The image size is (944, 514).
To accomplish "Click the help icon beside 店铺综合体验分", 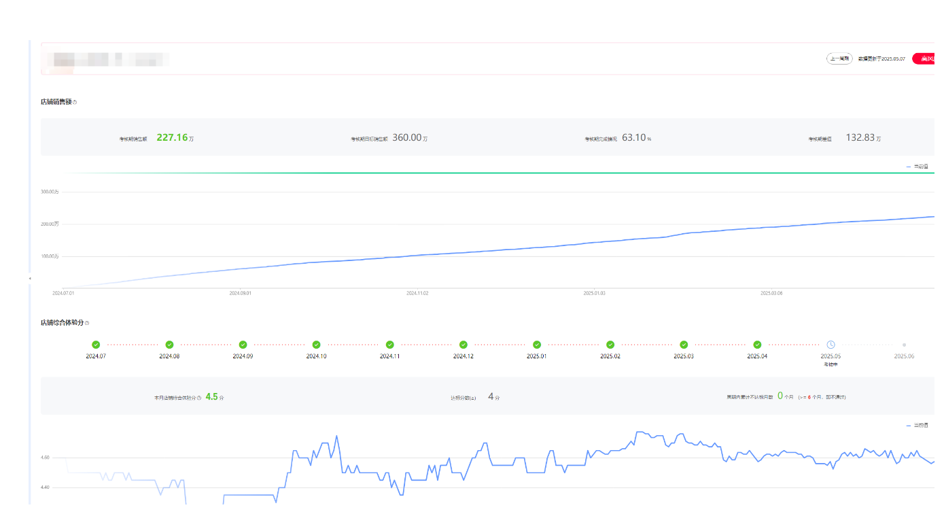I will pyautogui.click(x=87, y=323).
